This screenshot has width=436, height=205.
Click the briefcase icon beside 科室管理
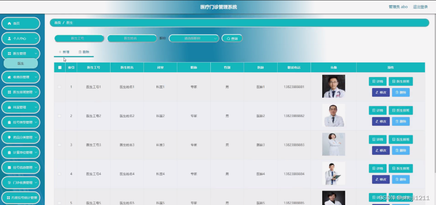click(x=9, y=107)
